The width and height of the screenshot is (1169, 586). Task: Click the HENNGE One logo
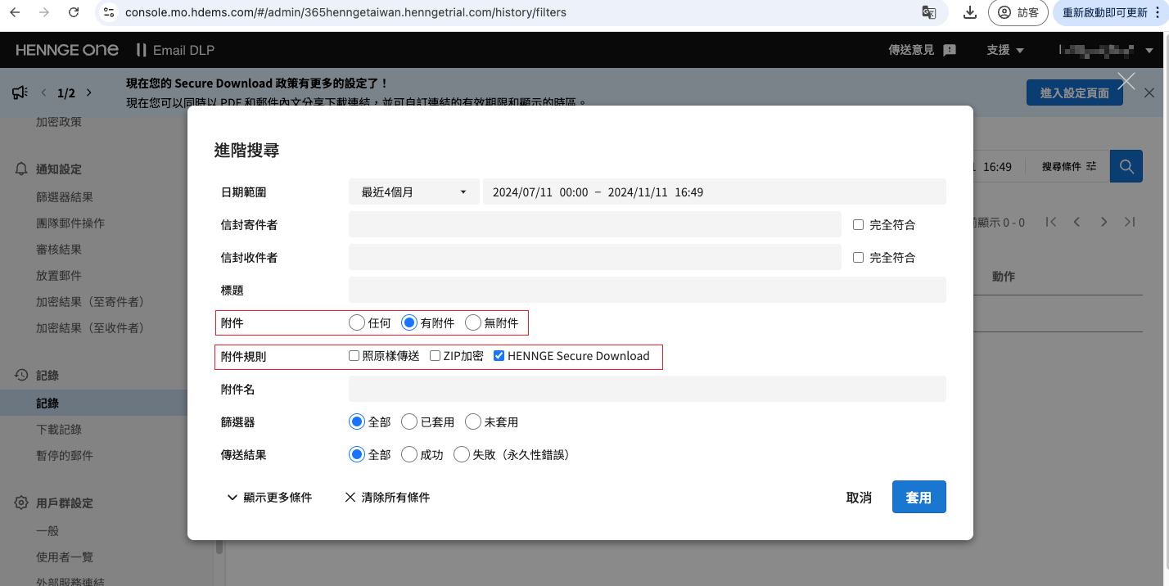[67, 50]
